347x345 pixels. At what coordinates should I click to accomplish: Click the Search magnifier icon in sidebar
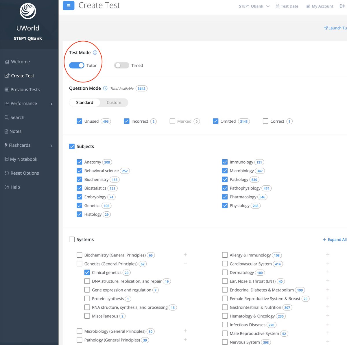[7, 117]
